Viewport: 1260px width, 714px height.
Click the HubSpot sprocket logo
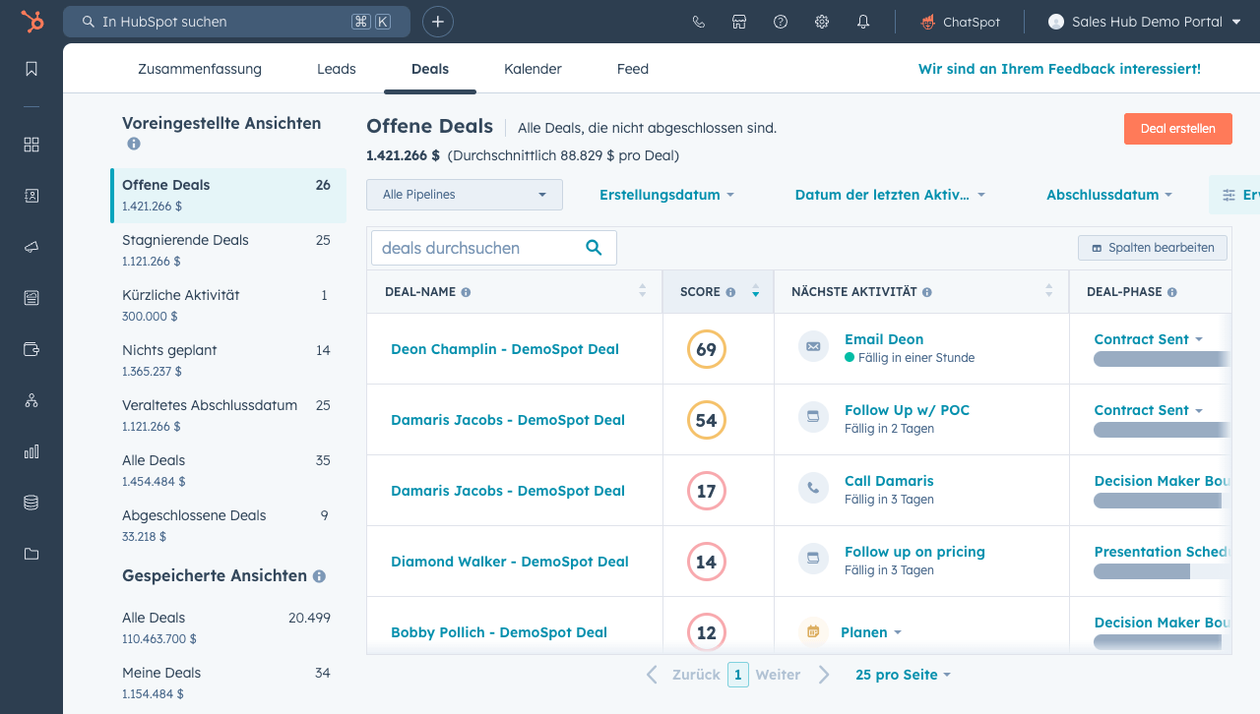31,22
